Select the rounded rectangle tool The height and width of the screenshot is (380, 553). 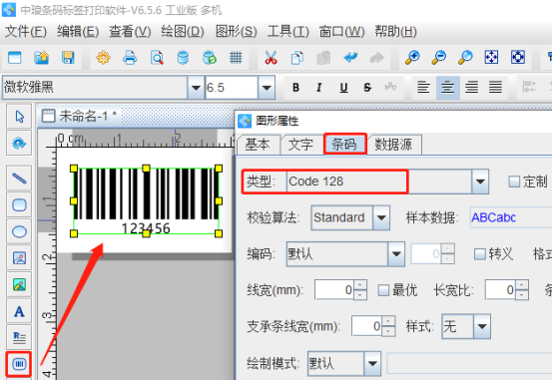point(19,204)
